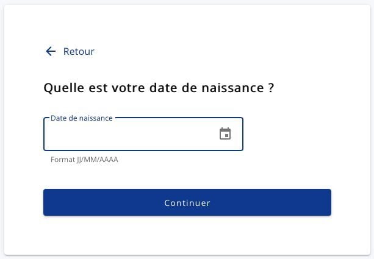The width and height of the screenshot is (374, 259).
Task: Click the left arrow back icon
Action: pos(51,51)
